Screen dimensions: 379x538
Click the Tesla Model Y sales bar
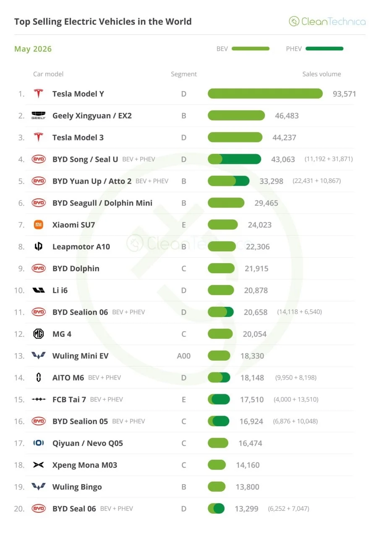[x=265, y=94]
